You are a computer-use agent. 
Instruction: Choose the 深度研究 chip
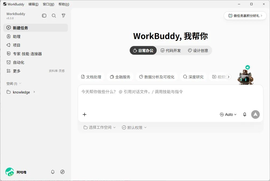click(x=193, y=77)
